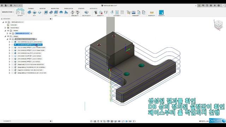
Task: Toggle visibility eye of the highlighted model component
Action: coord(10,34)
